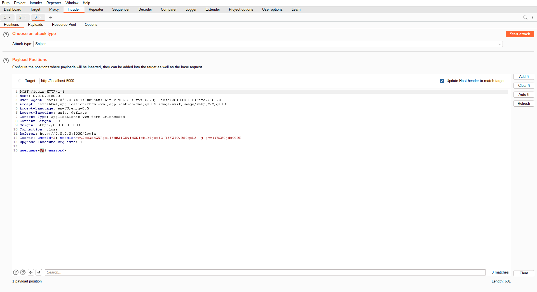Add a new Intruder tab with plus icon
The height and width of the screenshot is (292, 537).
[50, 17]
